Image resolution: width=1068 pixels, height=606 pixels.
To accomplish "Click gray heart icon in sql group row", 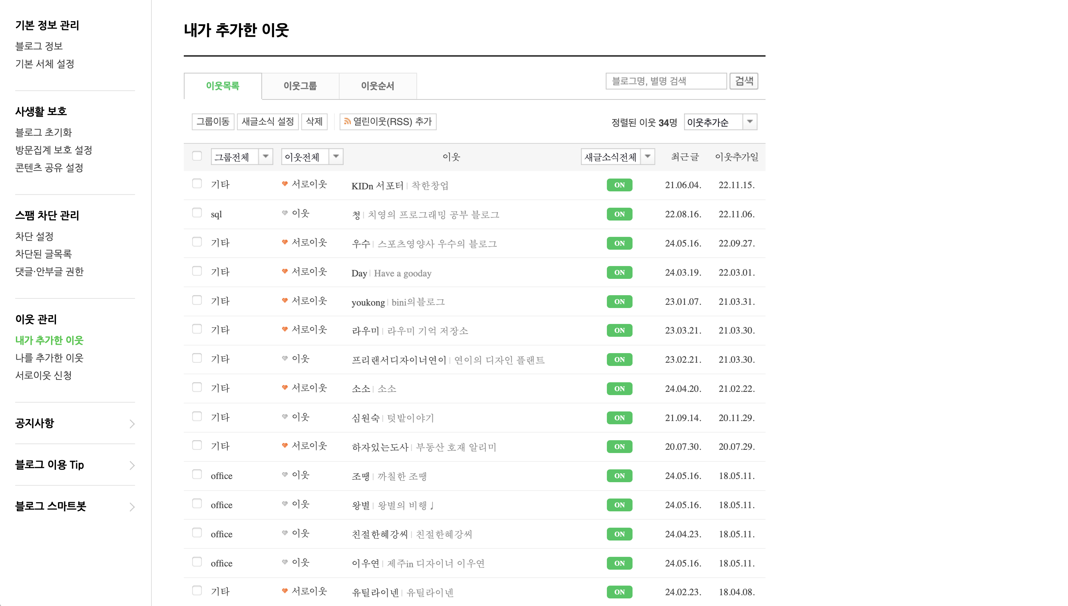I will click(285, 213).
